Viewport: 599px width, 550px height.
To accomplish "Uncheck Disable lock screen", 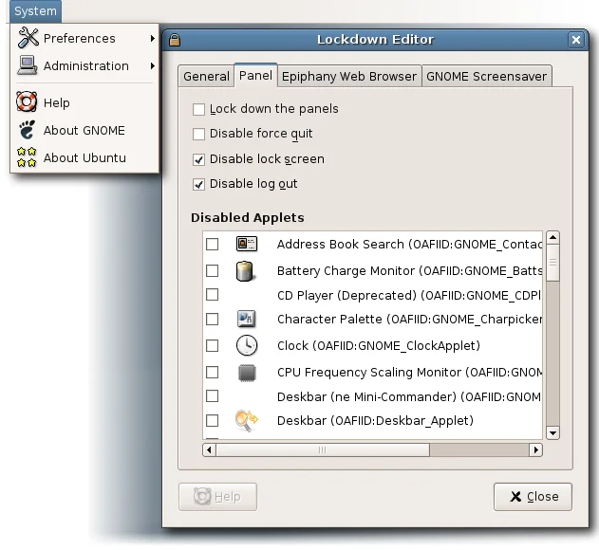I will click(x=198, y=159).
